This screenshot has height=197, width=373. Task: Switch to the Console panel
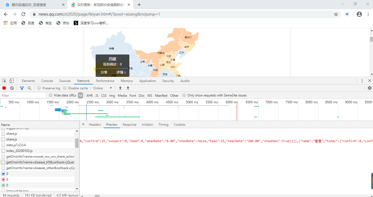pos(47,81)
